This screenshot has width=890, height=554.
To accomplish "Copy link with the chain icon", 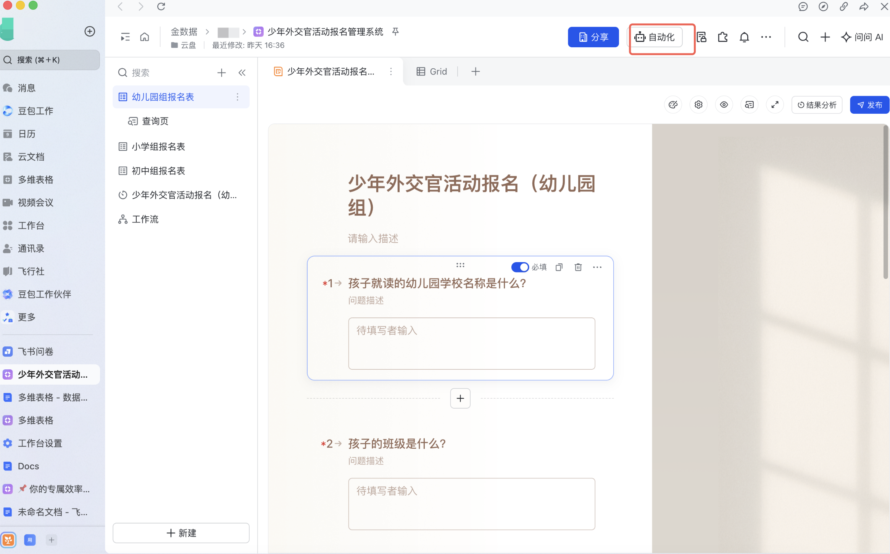I will [x=843, y=6].
